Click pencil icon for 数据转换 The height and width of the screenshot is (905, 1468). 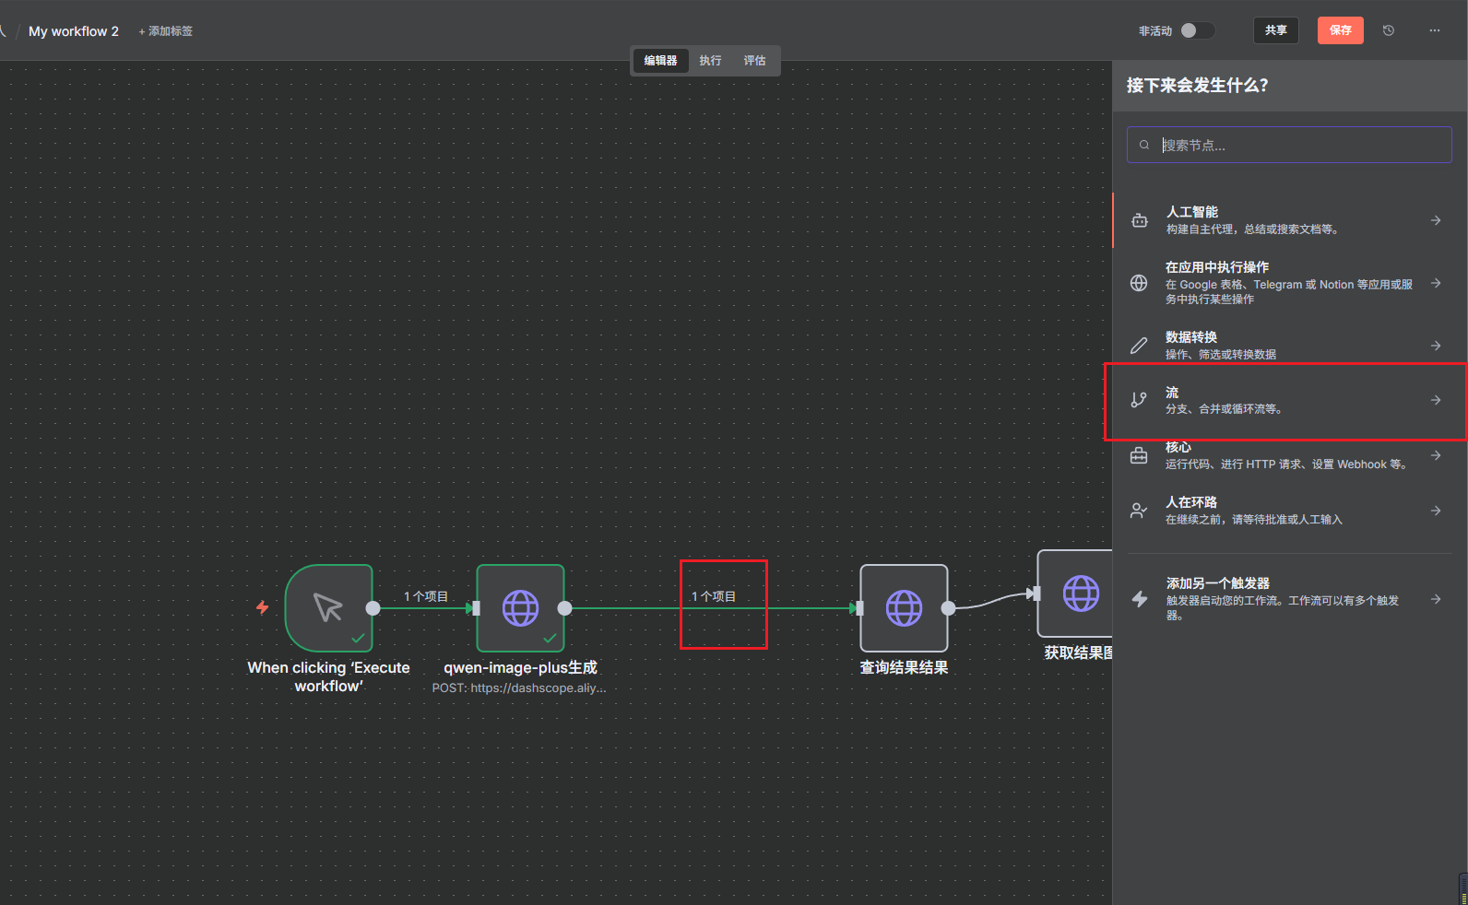1140,346
